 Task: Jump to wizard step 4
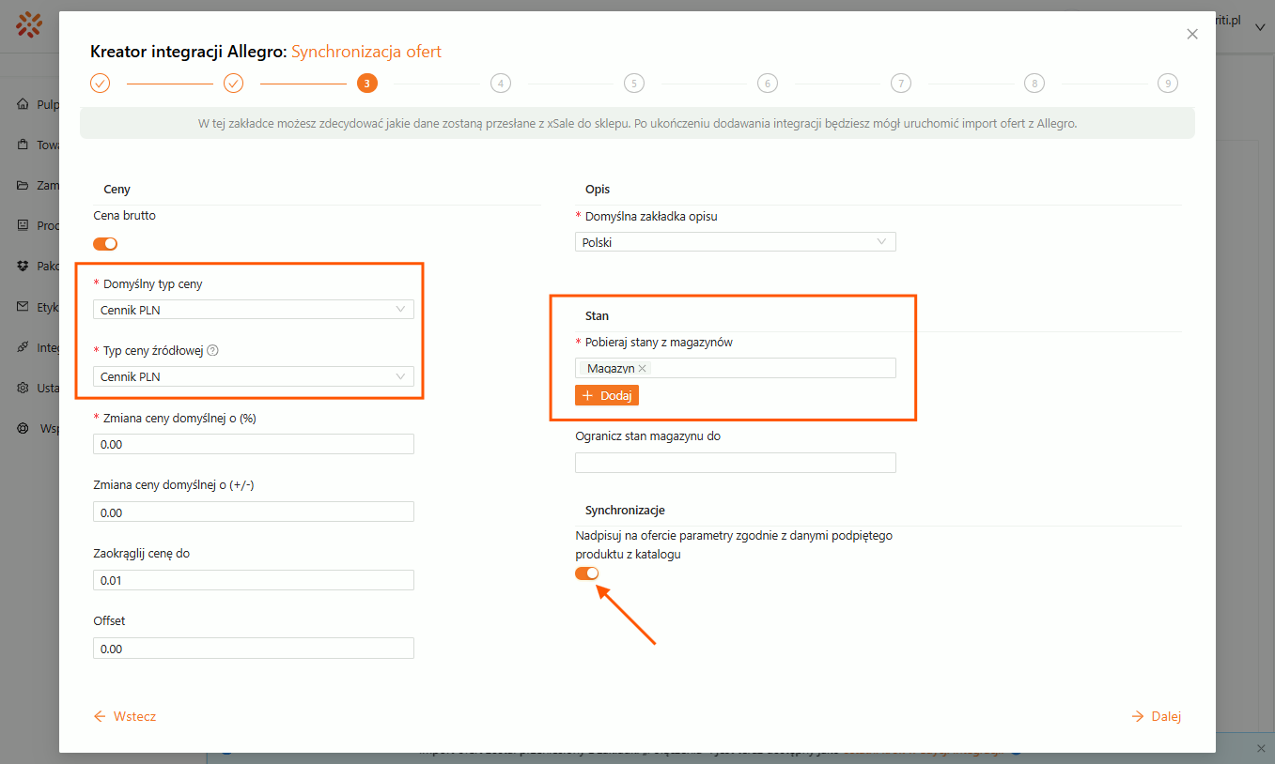[501, 84]
